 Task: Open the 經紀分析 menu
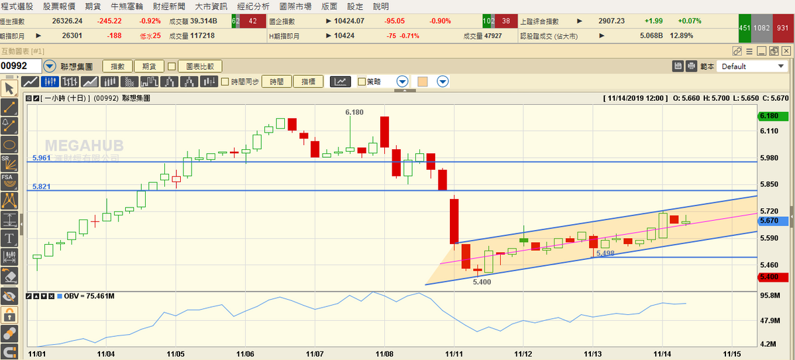pos(254,6)
